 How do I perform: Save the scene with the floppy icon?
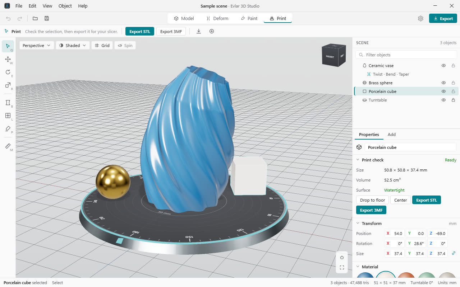[x=47, y=18]
